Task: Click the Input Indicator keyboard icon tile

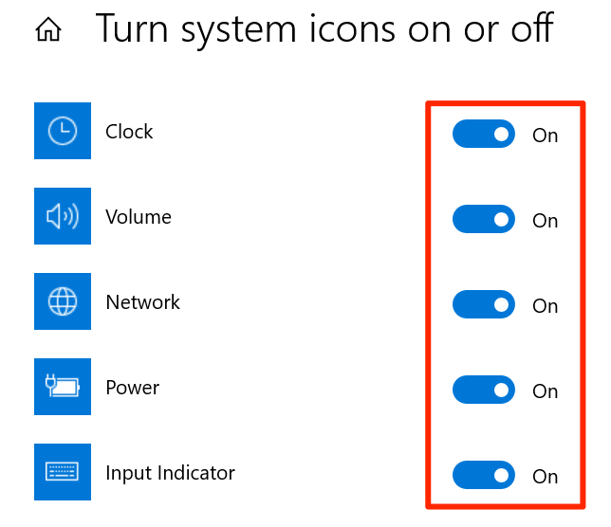Action: pyautogui.click(x=63, y=472)
